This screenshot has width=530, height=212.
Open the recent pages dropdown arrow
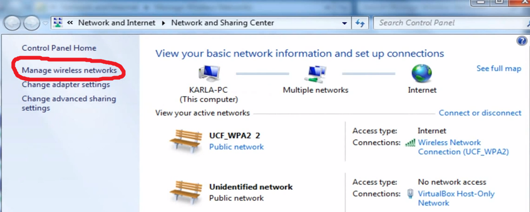(45, 23)
